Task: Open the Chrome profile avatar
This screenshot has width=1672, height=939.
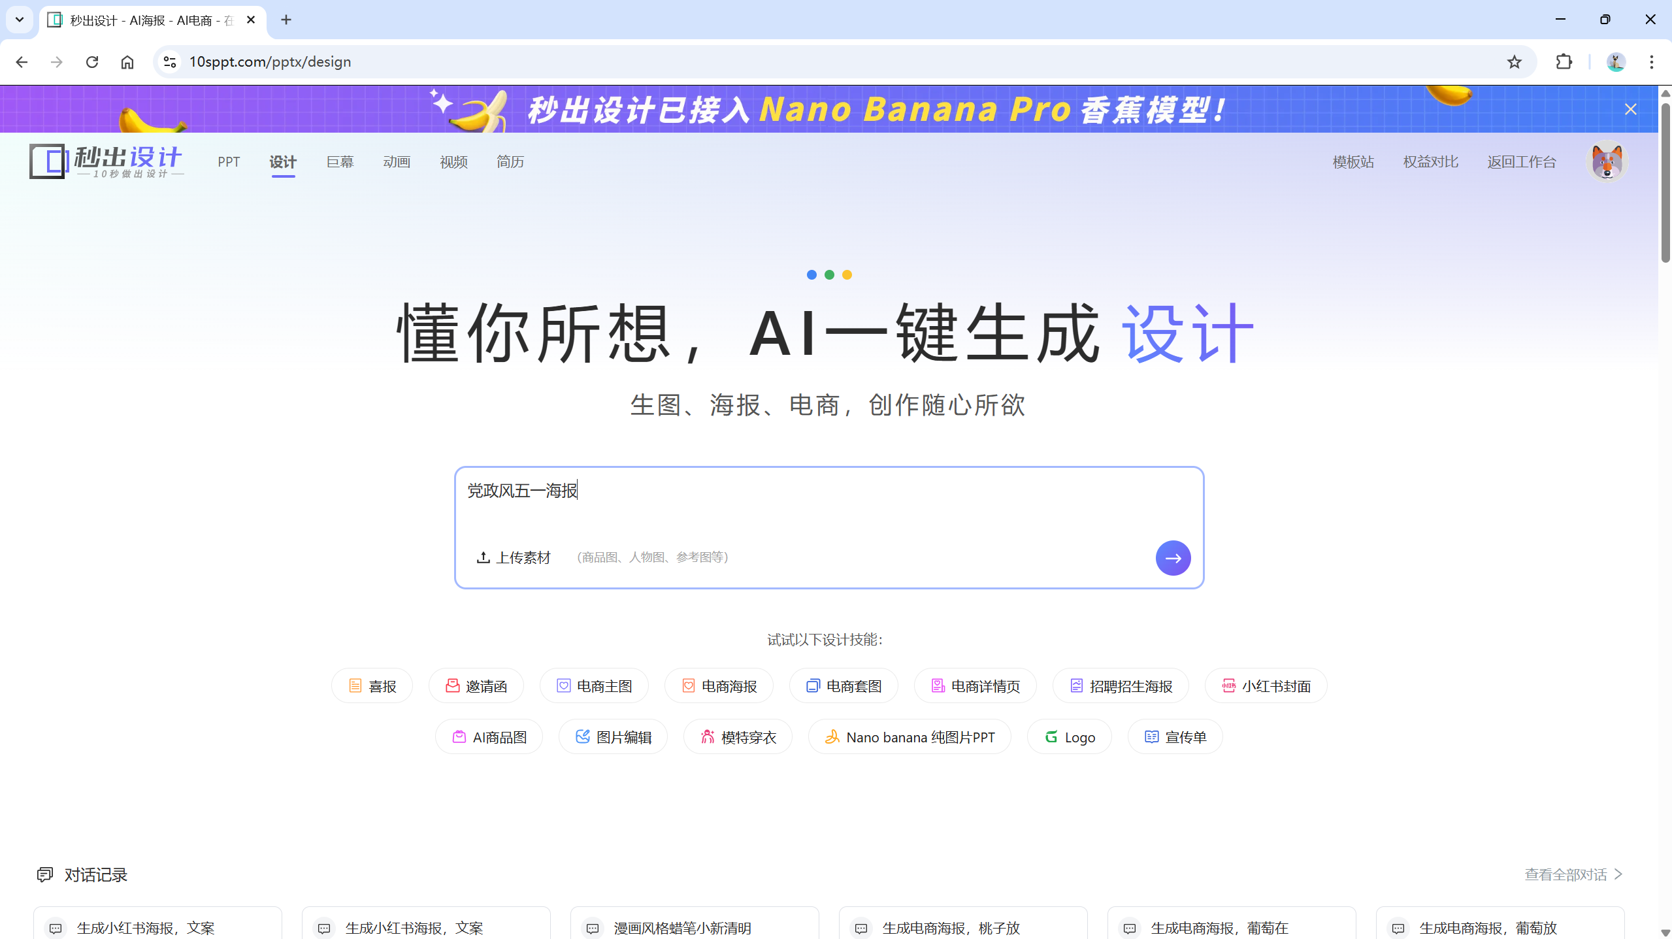Action: coord(1616,61)
